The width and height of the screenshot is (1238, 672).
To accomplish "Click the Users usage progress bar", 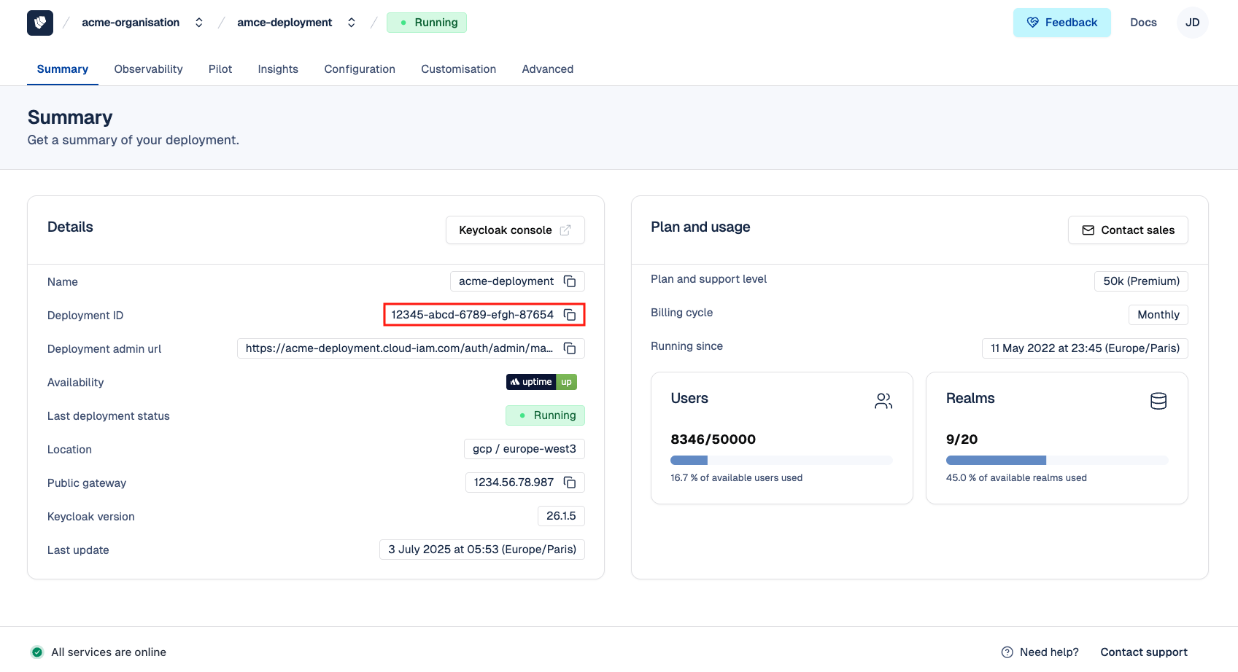I will tap(781, 461).
